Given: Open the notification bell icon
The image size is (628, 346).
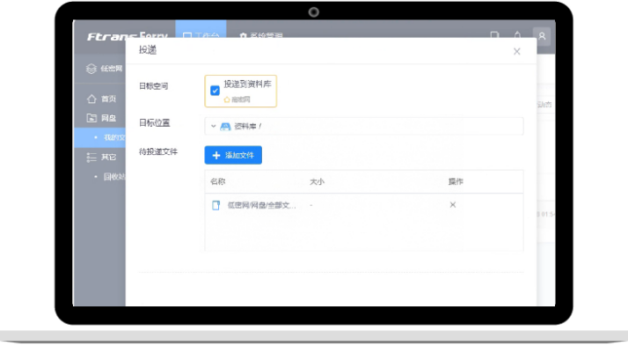Looking at the screenshot, I should coord(517,35).
